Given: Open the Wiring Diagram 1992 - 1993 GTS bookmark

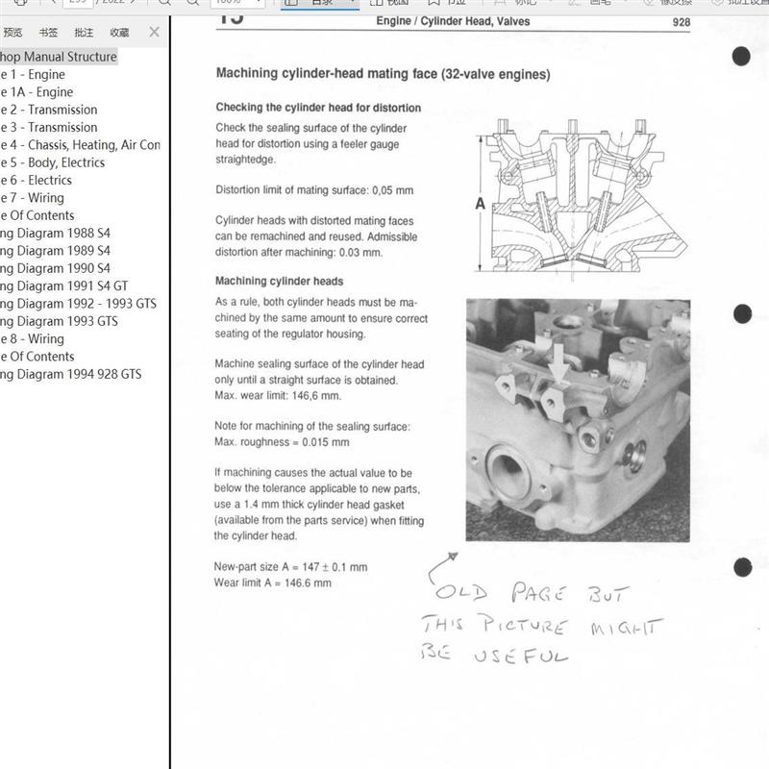Looking at the screenshot, I should tap(79, 304).
